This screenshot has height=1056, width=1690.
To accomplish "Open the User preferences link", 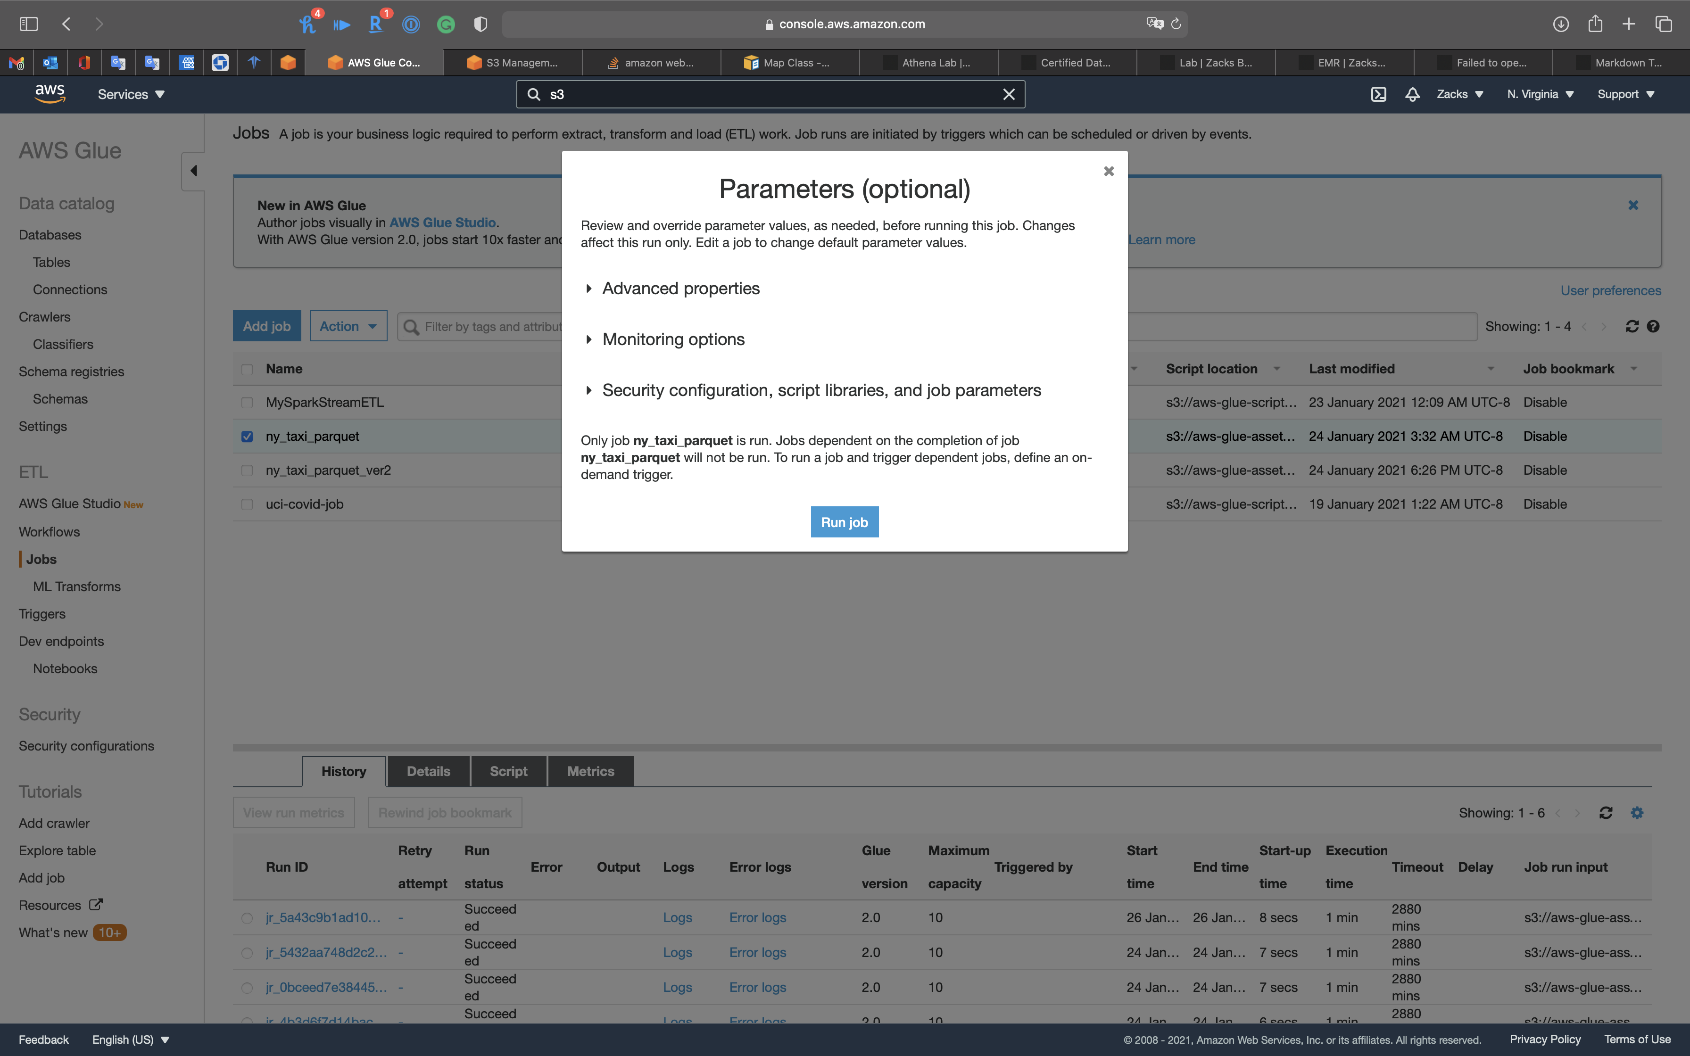I will click(1610, 290).
